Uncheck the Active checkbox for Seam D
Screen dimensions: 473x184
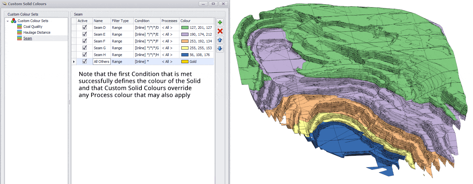[x=85, y=28]
